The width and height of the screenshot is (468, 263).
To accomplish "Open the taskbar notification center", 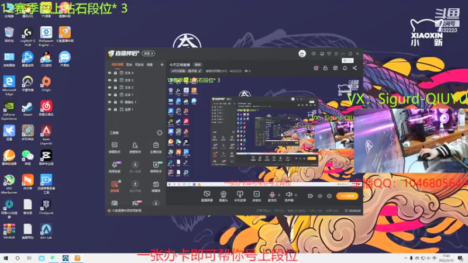I will tap(460, 258).
